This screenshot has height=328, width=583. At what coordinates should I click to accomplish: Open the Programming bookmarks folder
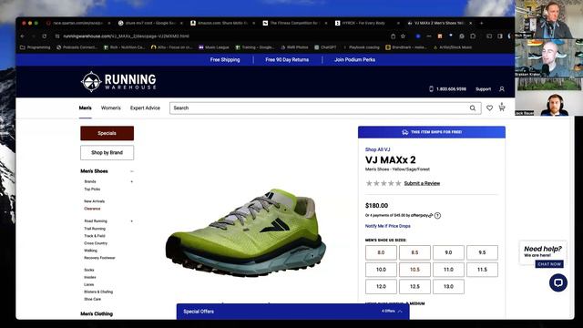pyautogui.click(x=36, y=47)
